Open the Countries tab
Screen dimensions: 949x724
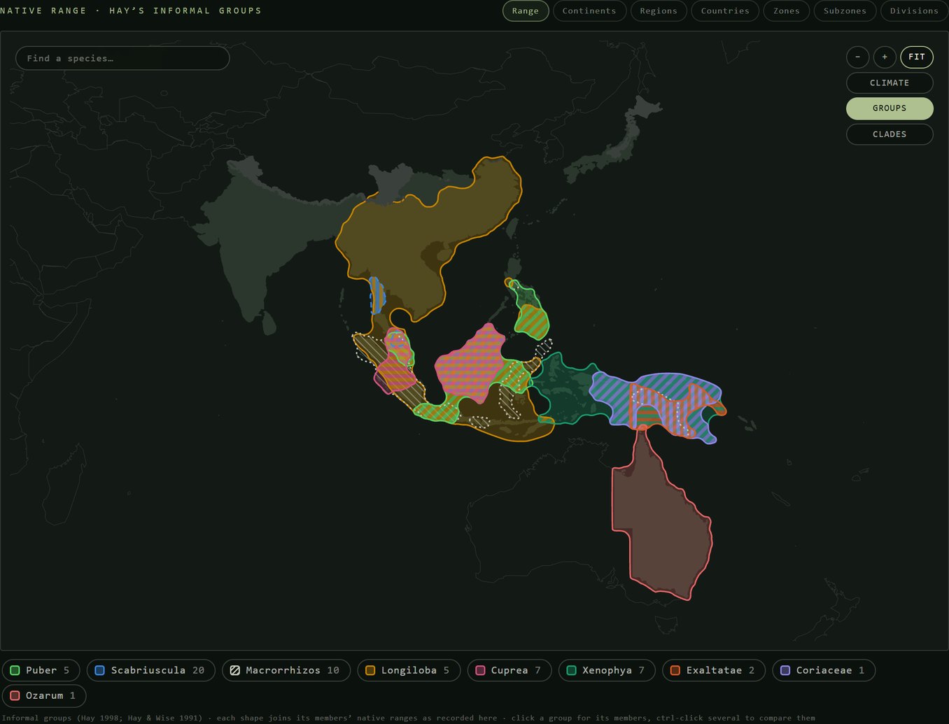point(725,10)
